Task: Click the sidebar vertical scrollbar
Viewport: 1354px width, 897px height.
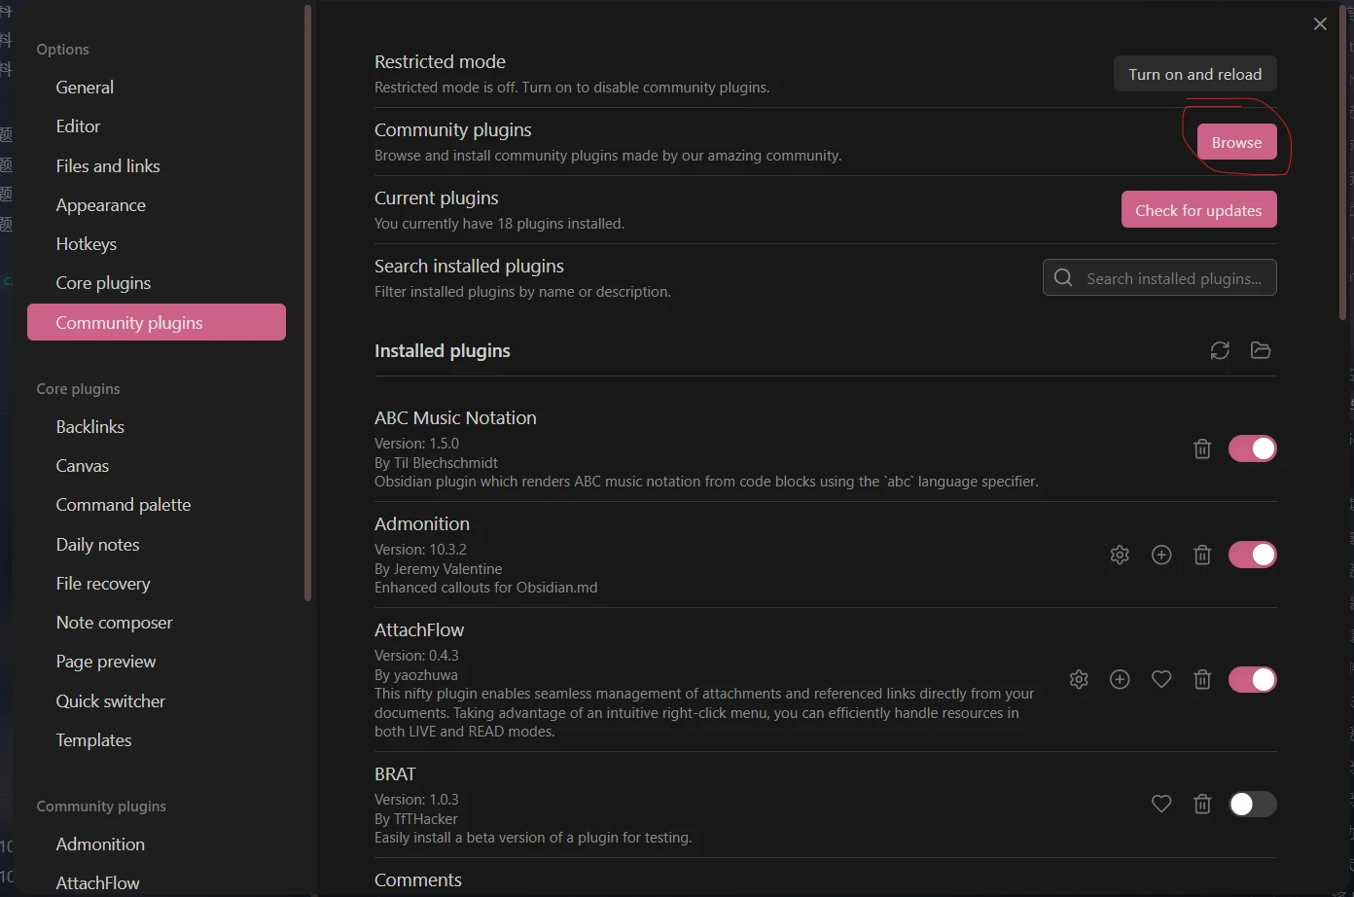Action: click(x=308, y=302)
